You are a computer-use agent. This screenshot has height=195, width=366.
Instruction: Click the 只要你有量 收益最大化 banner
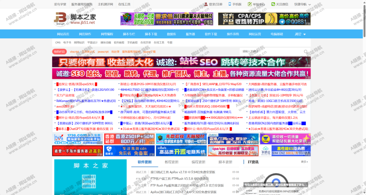pos(182,62)
